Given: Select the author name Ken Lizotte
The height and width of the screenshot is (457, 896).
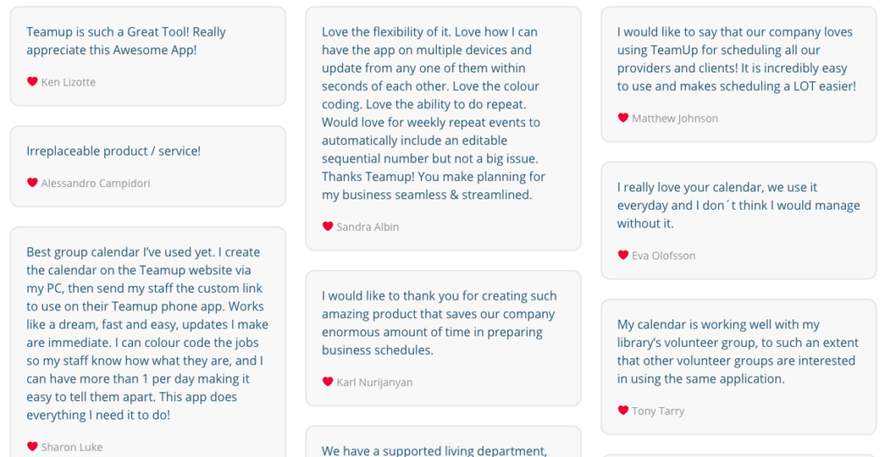Looking at the screenshot, I should [x=68, y=82].
